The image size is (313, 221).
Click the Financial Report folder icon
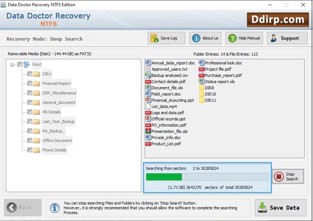click(37, 83)
